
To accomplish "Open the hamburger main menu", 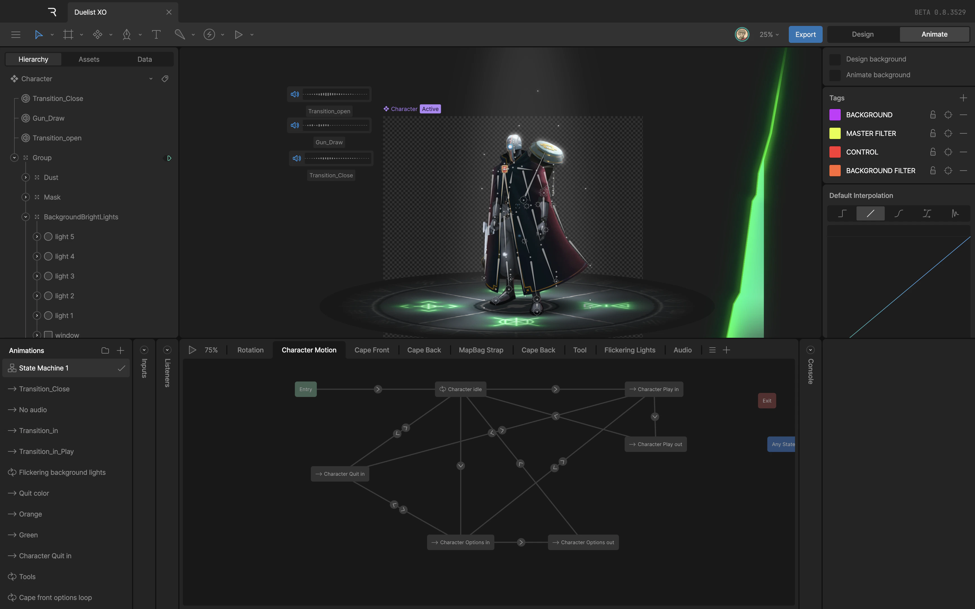I will 16,35.
